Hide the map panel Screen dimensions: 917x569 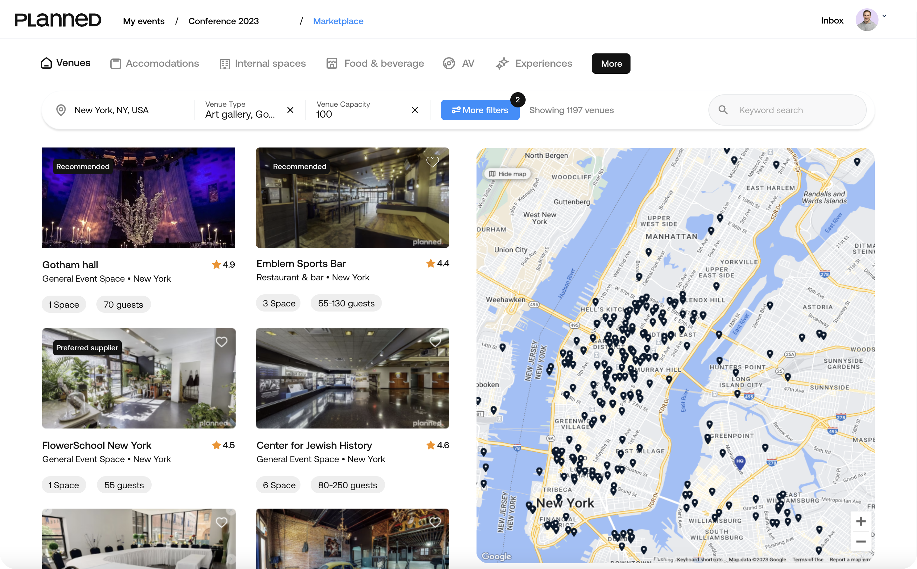(x=507, y=174)
